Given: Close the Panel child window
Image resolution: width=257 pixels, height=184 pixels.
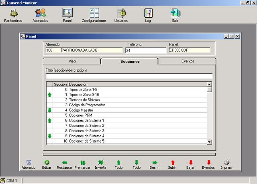Looking at the screenshot, I should [x=237, y=36].
